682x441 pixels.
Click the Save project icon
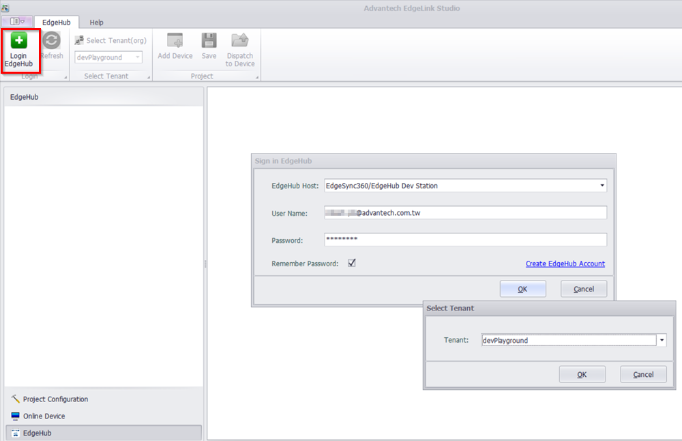[209, 42]
